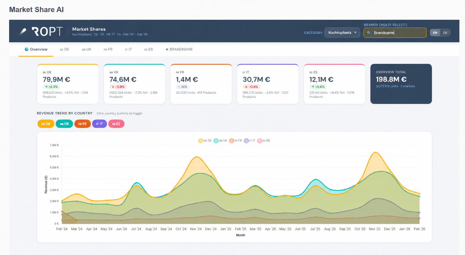Open the Overview Total summary card
Image resolution: width=465 pixels, height=255 pixels.
401,84
